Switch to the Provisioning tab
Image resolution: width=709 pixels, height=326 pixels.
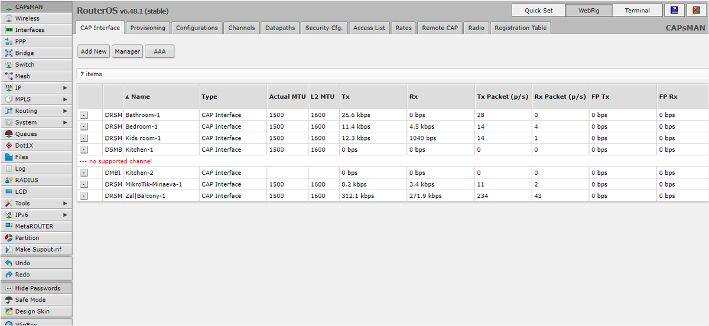pos(148,28)
